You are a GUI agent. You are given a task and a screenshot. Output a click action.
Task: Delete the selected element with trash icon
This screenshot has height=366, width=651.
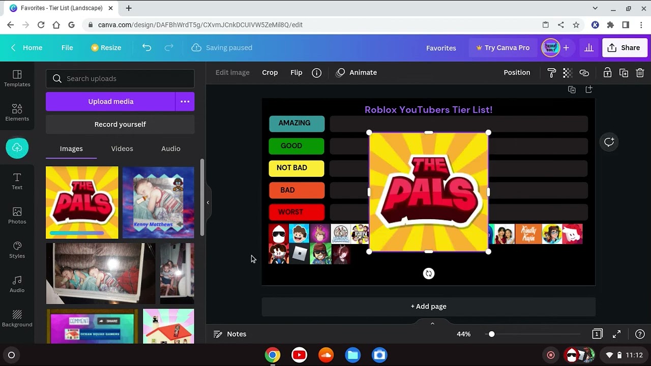pos(640,73)
